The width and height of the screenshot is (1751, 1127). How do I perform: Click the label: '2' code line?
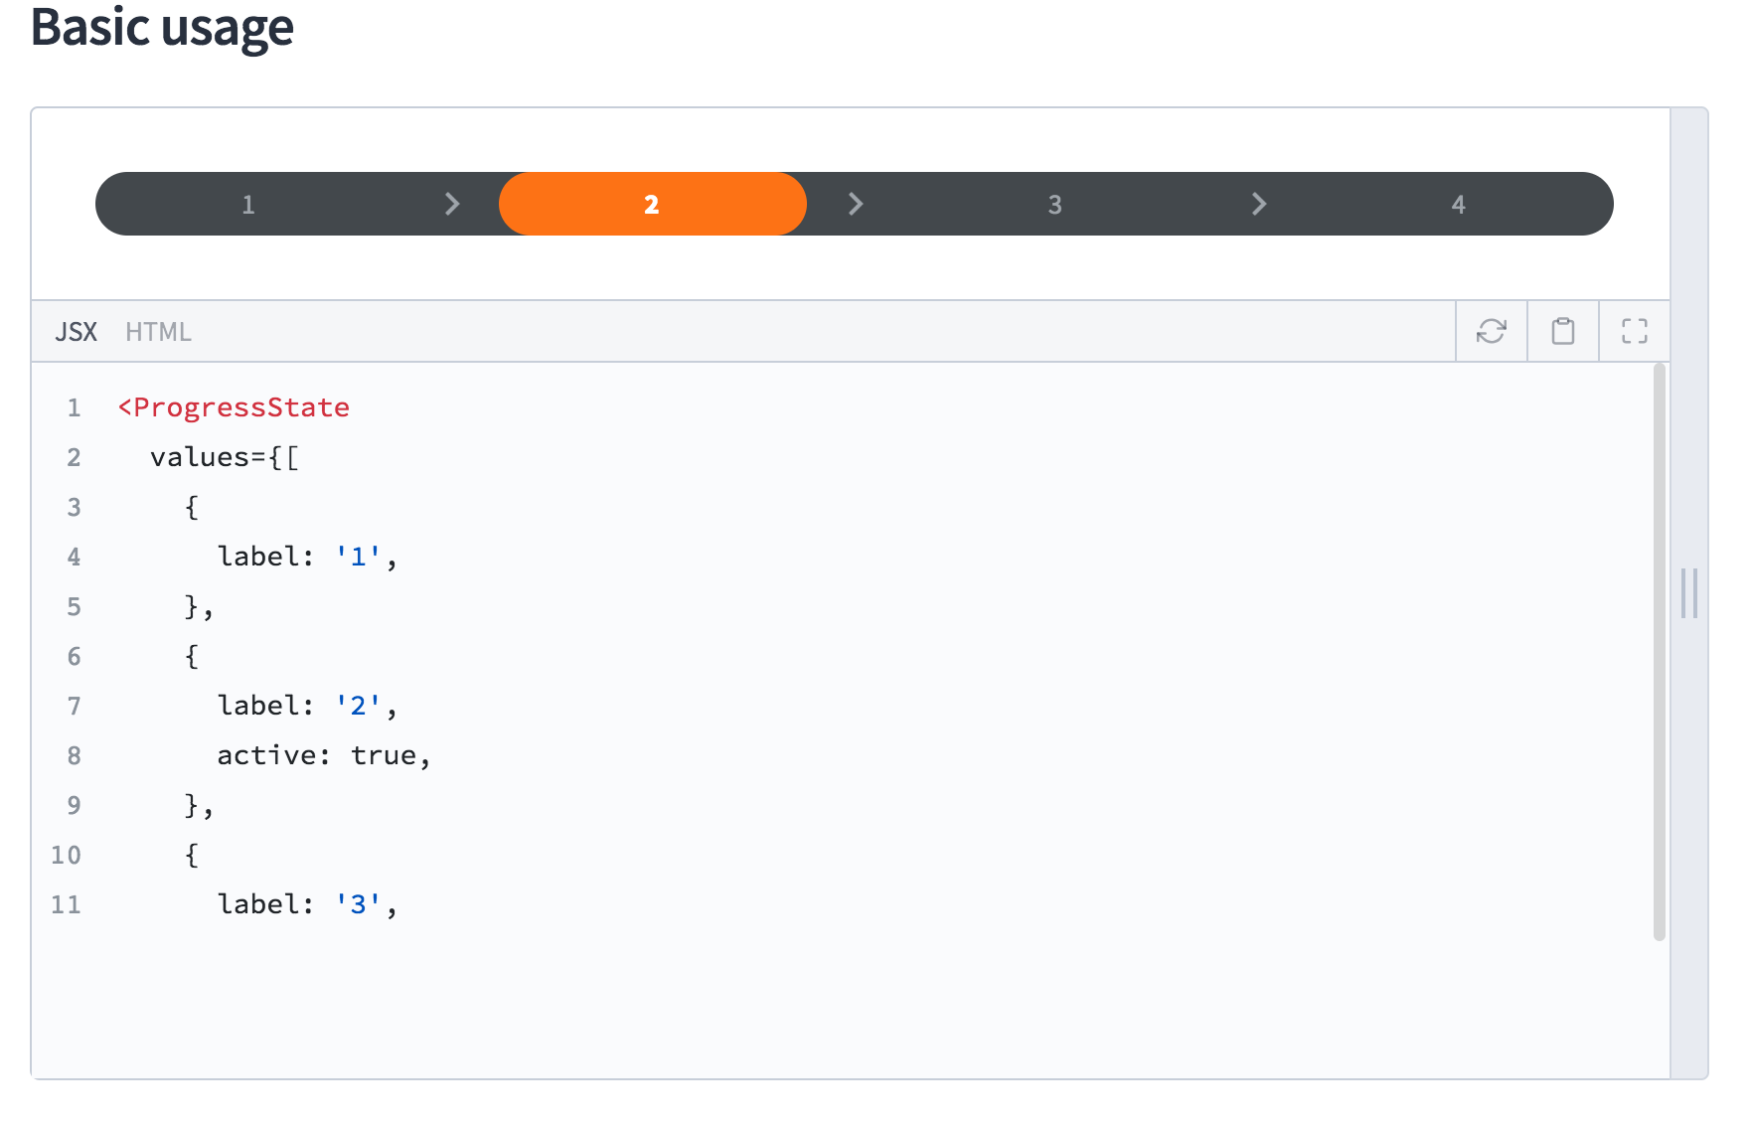tap(307, 706)
